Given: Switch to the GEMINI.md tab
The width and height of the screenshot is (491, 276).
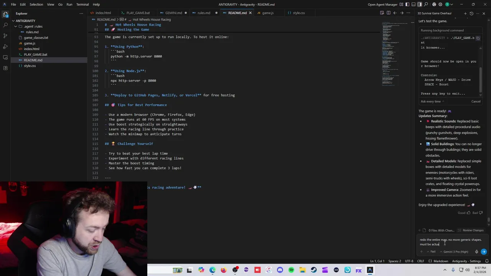Looking at the screenshot, I should pyautogui.click(x=173, y=13).
